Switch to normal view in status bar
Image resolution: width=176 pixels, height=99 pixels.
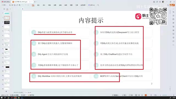(x=136, y=95)
